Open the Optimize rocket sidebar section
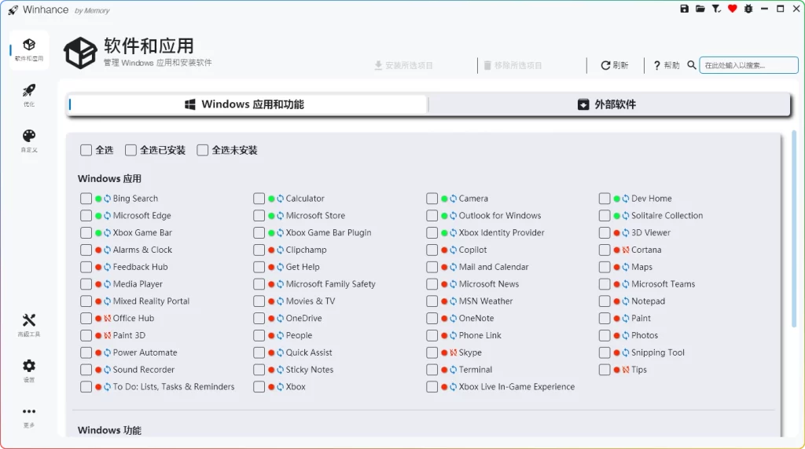The image size is (805, 449). pyautogui.click(x=29, y=95)
